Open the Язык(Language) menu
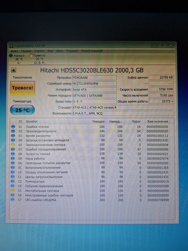This screenshot has height=251, width=188. pyautogui.click(x=92, y=51)
